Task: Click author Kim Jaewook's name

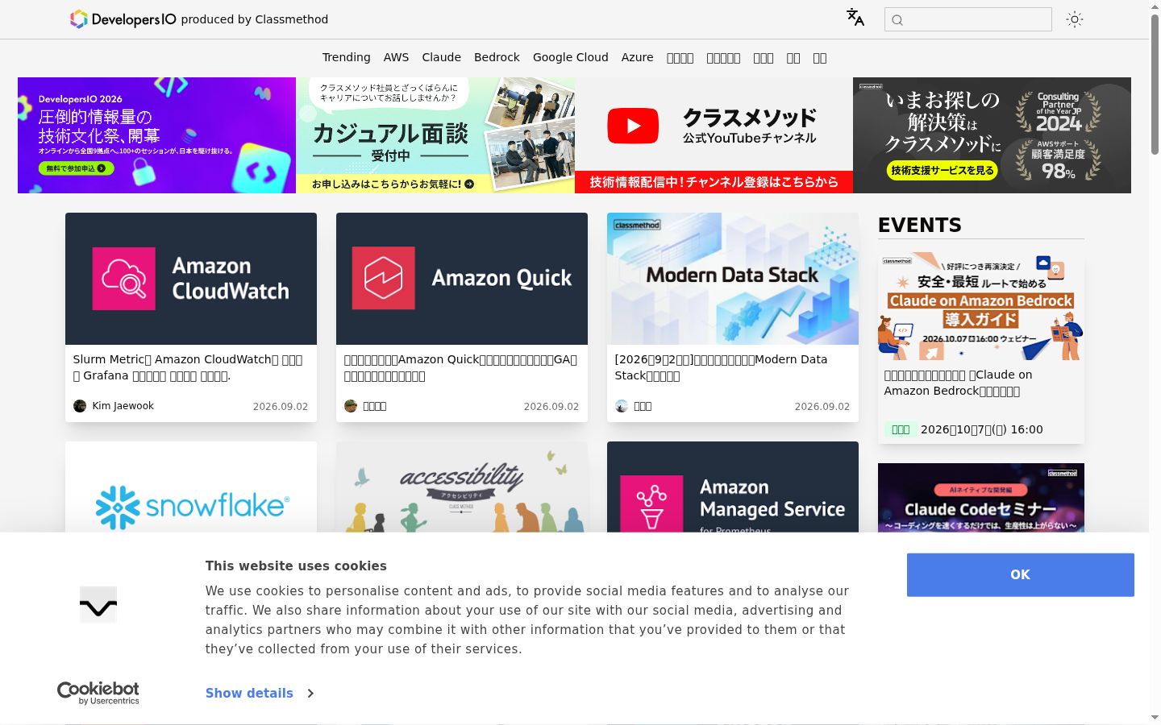Action: (123, 406)
